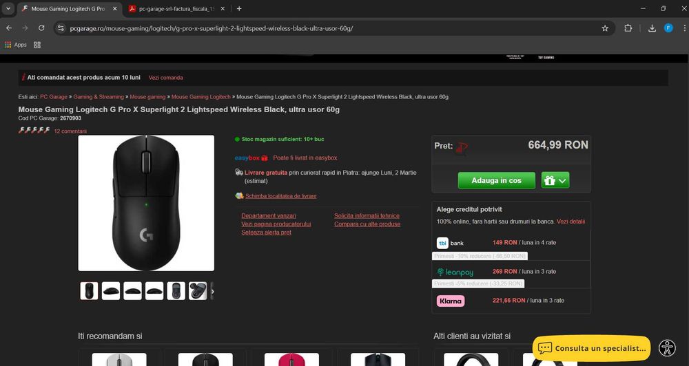Reload the pcgarage page
The width and height of the screenshot is (689, 366).
[41, 28]
